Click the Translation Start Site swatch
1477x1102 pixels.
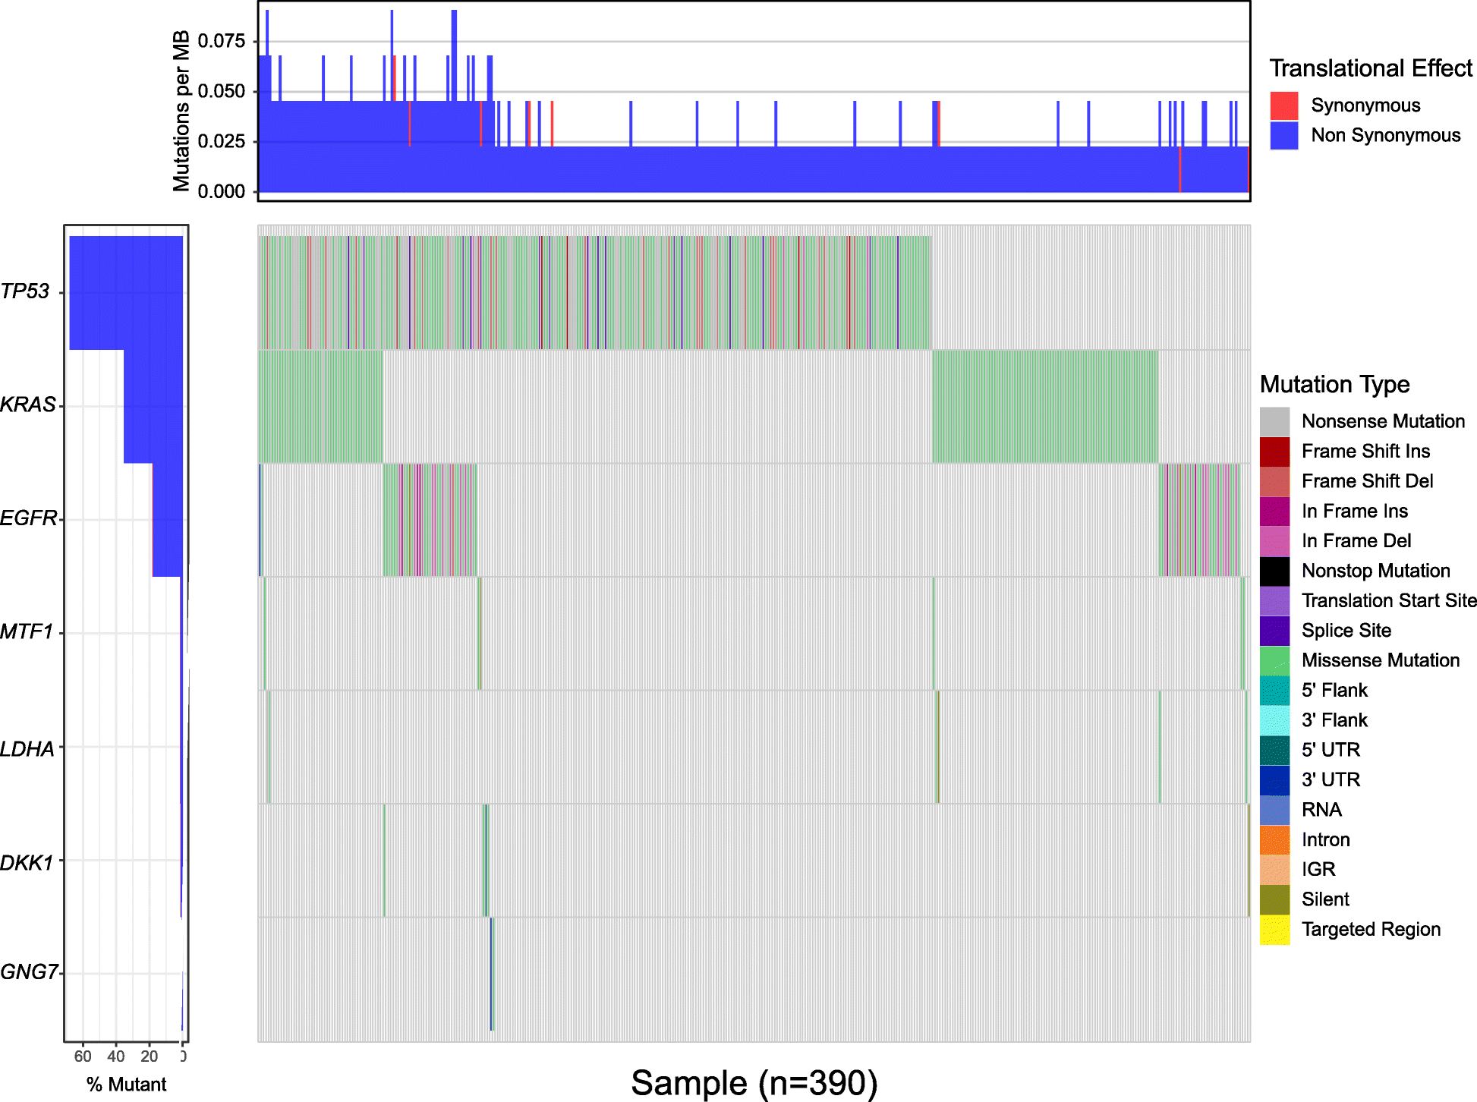(1274, 600)
